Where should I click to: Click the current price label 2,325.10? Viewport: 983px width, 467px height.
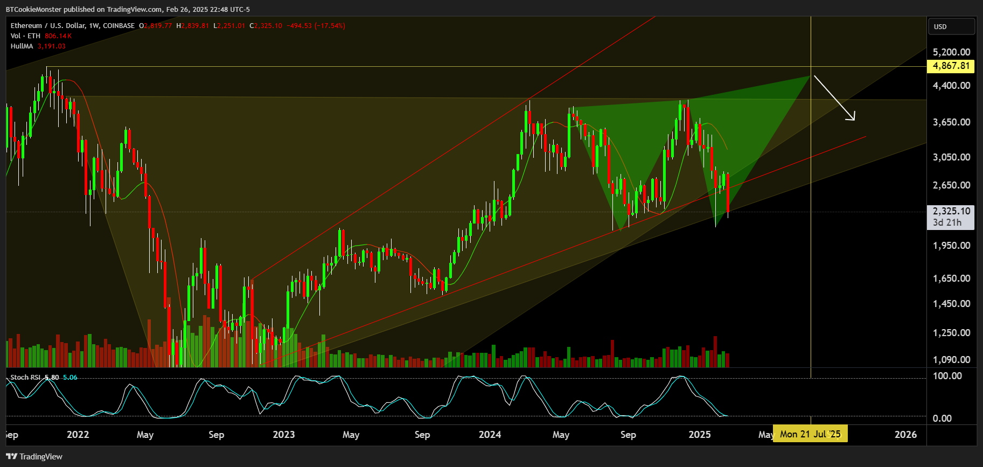point(951,211)
